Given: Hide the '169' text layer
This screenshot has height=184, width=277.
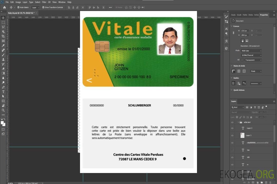Looking at the screenshot, I should [x=232, y=157].
